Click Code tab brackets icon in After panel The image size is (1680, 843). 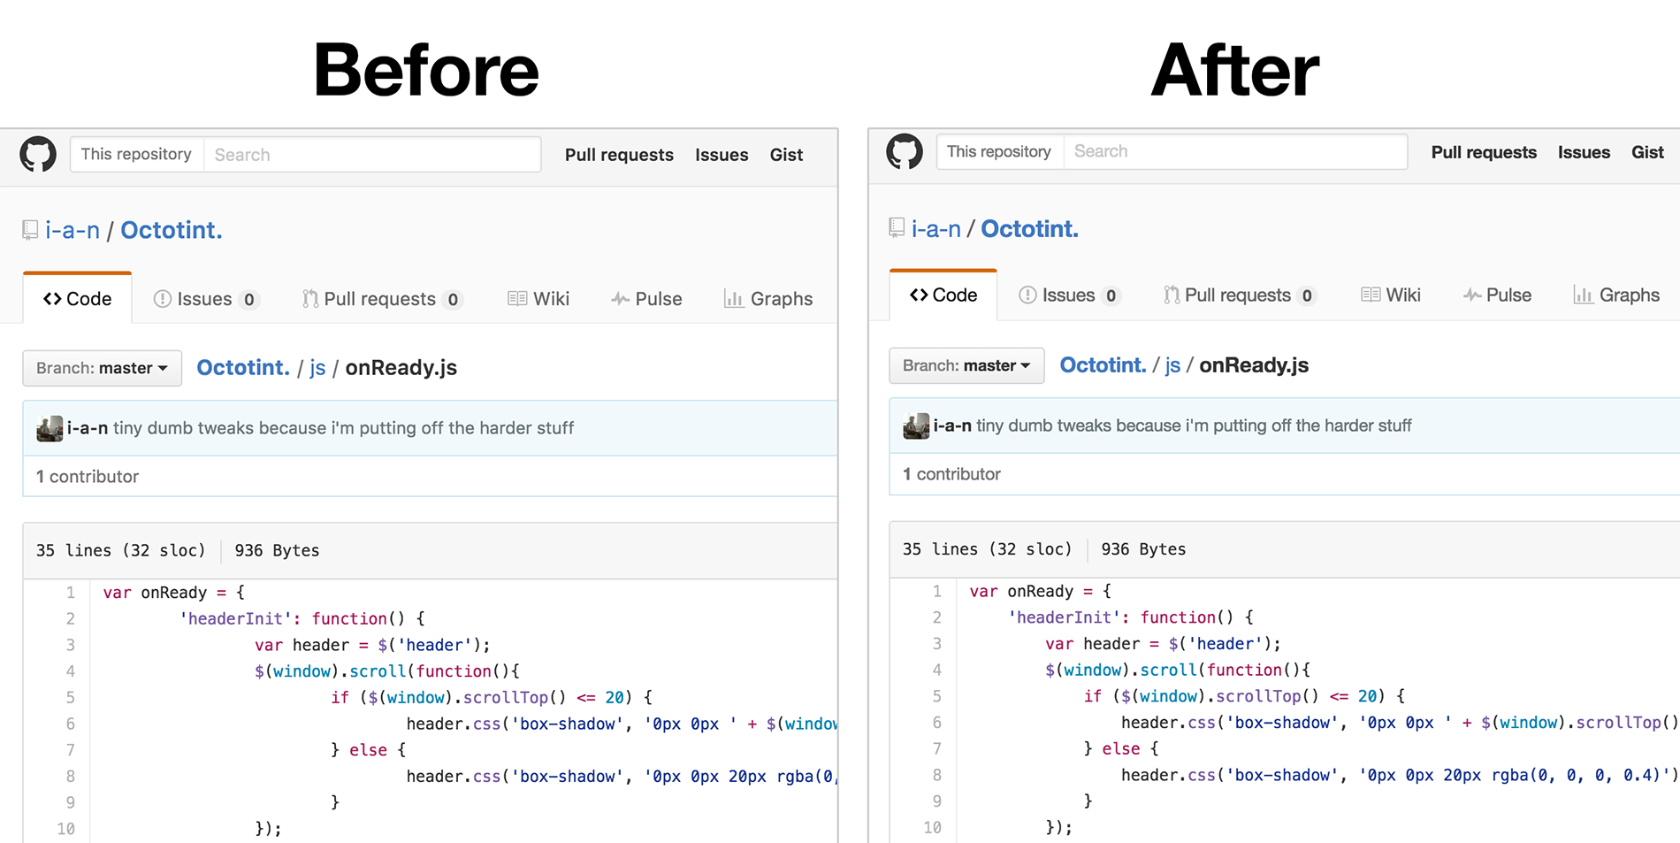click(919, 295)
